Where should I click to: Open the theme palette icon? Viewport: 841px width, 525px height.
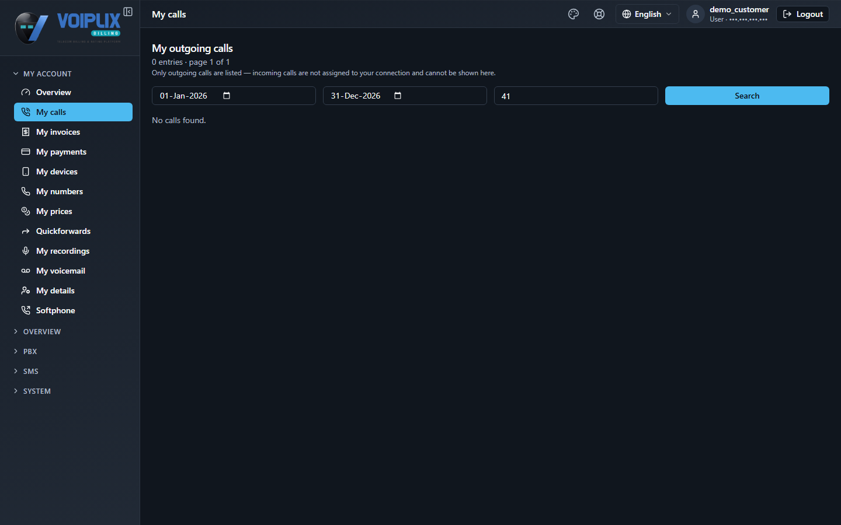coord(574,14)
